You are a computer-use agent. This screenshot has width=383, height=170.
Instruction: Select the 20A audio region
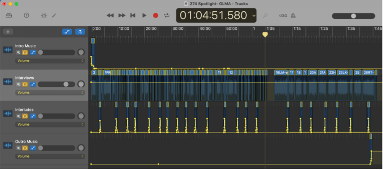click(x=312, y=85)
